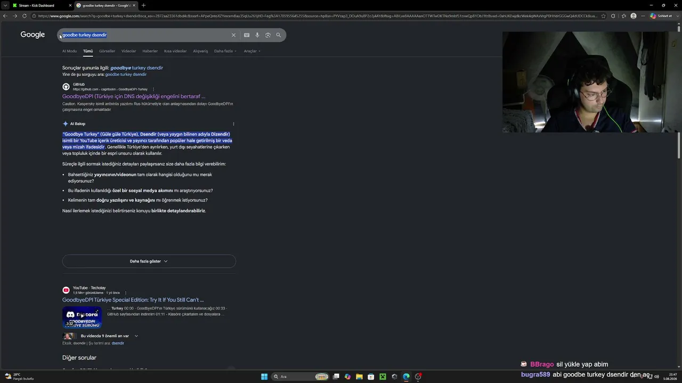This screenshot has height=383, width=682.
Task: Open Task View on the taskbar
Action: [336, 377]
